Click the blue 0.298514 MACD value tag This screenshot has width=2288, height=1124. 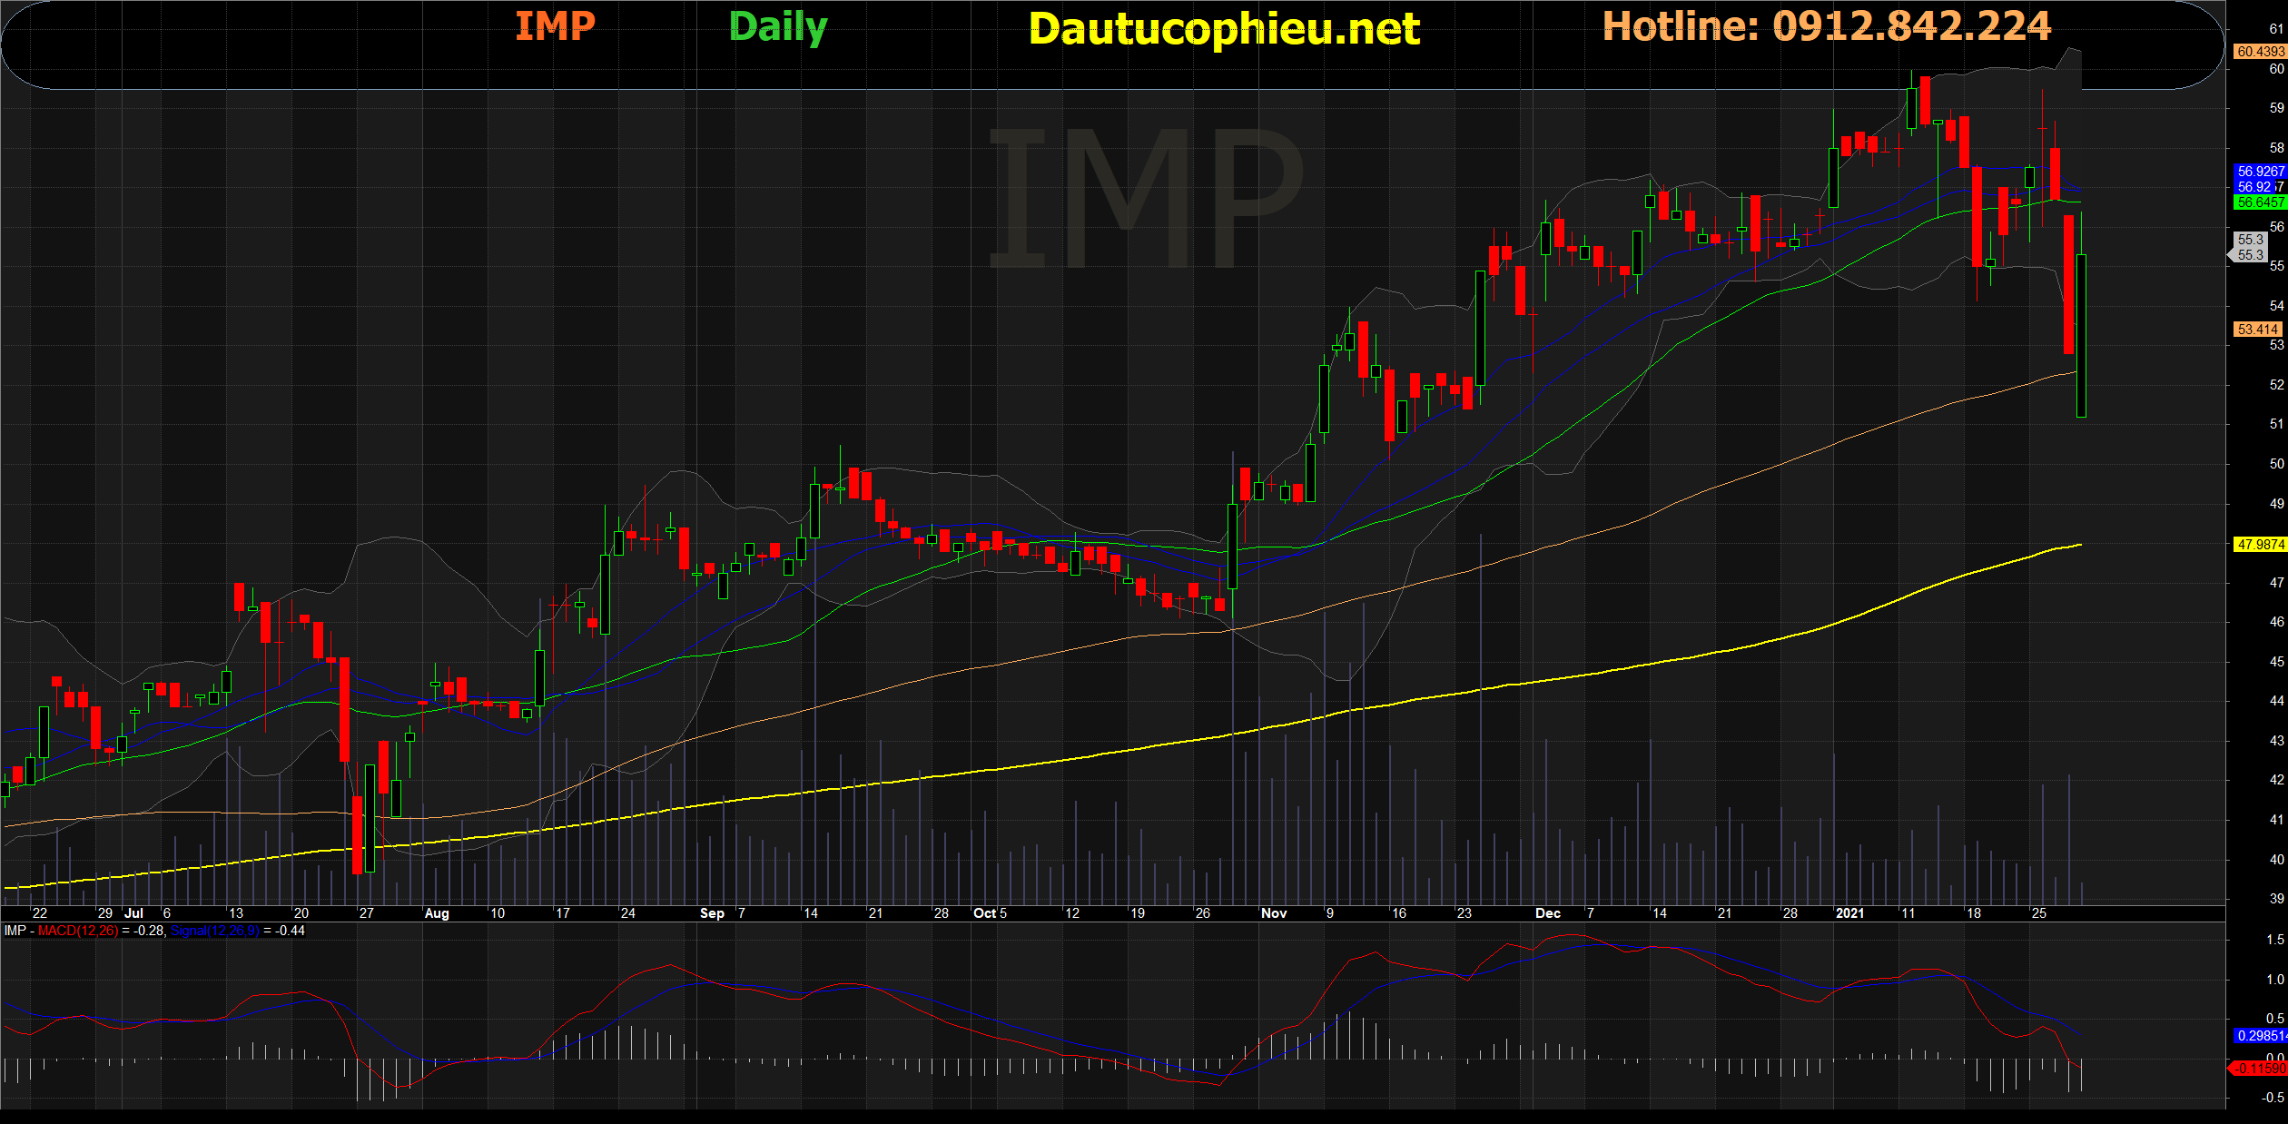[x=2259, y=1036]
